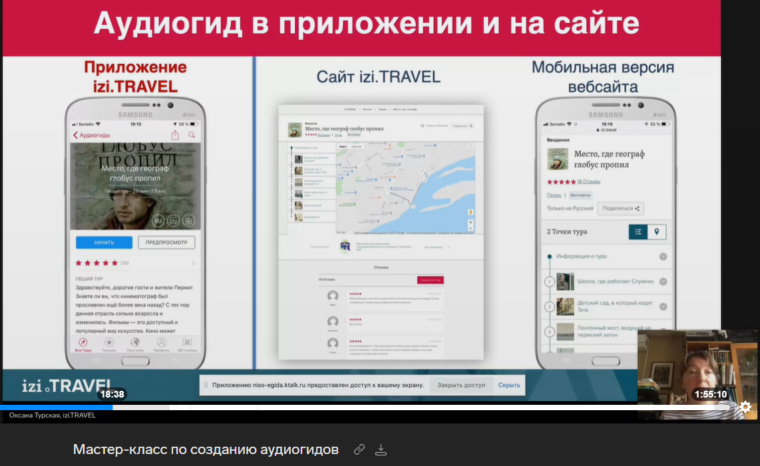Open the Профиль tab in app
This screenshot has height=466, width=760.
pos(161,344)
